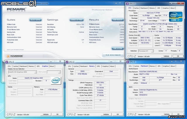Click the PCMark Score value 22731
This screenshot has width=187, height=119.
click(x=122, y=24)
